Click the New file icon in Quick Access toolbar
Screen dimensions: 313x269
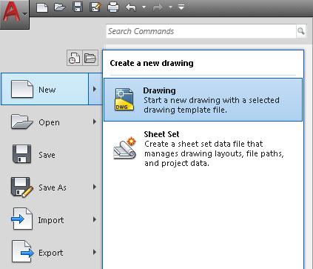[x=42, y=7]
